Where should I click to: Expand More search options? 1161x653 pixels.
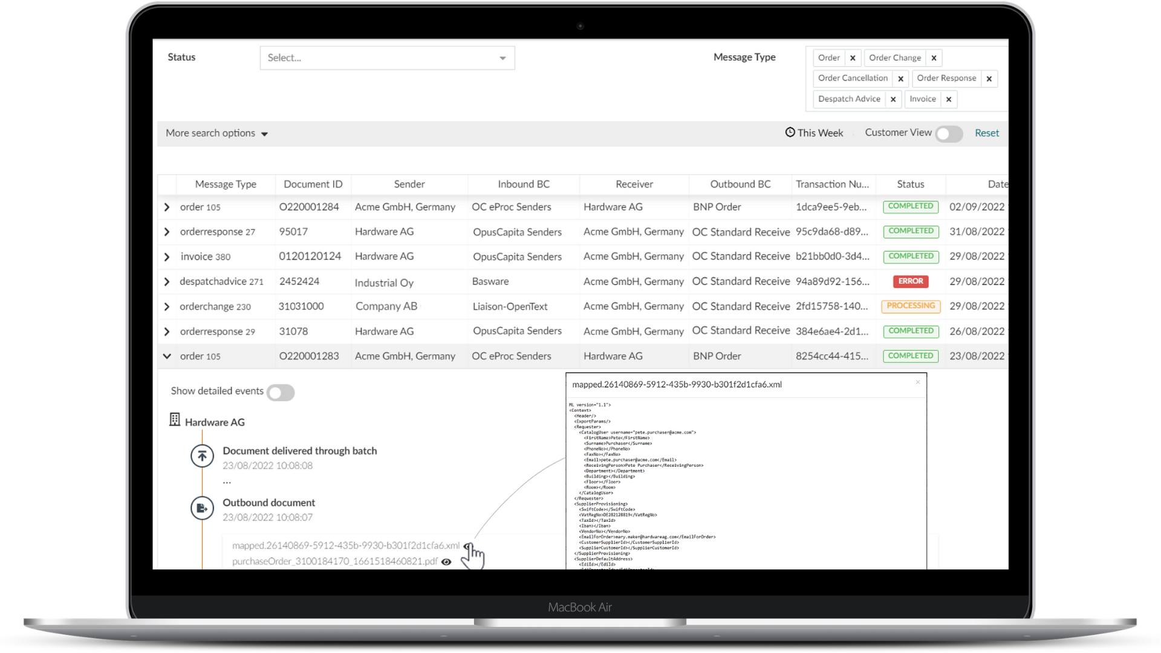216,133
